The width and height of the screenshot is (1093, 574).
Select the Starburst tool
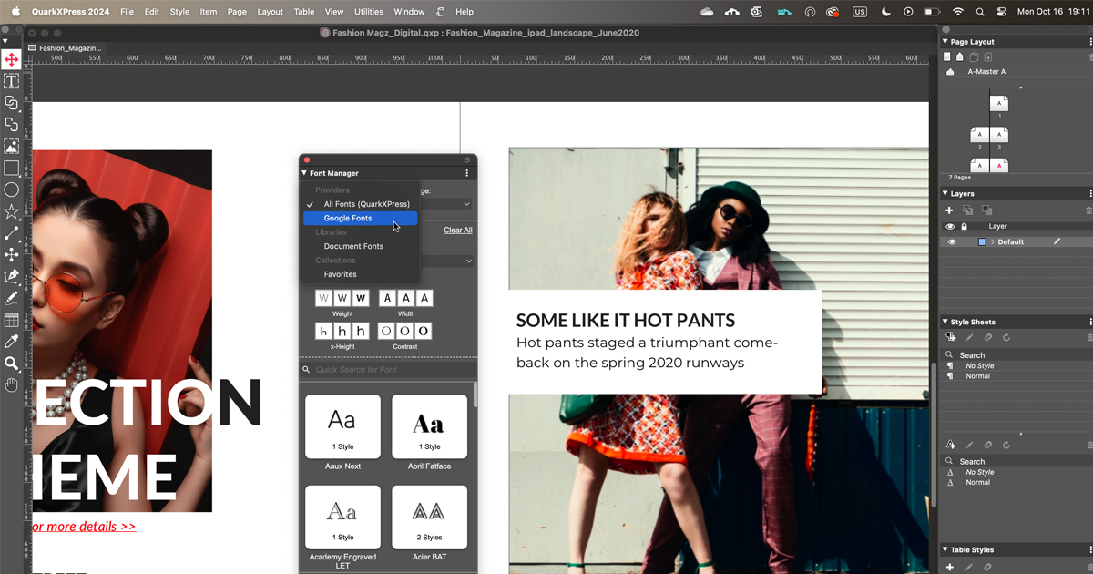pyautogui.click(x=12, y=211)
